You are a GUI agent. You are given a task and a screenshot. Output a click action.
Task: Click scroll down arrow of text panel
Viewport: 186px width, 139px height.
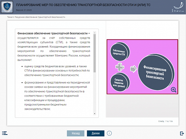click(x=94, y=114)
